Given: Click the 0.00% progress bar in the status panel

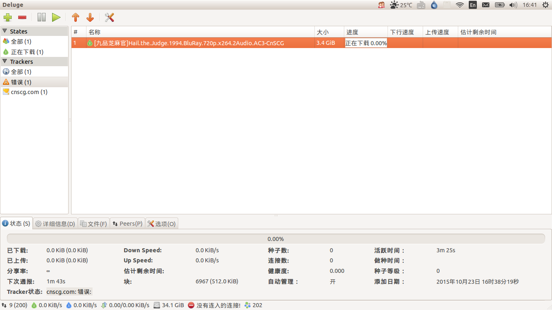Looking at the screenshot, I should [276, 239].
